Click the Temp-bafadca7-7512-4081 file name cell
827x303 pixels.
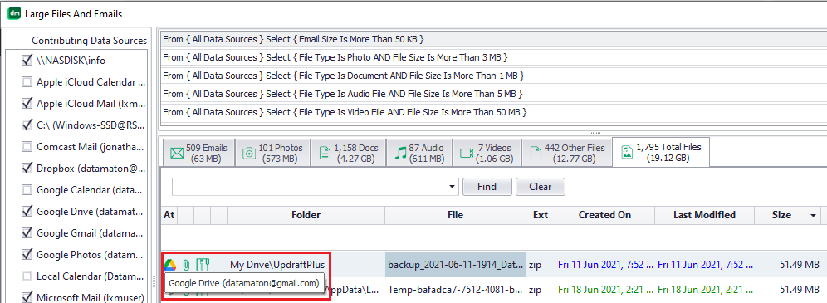(456, 289)
